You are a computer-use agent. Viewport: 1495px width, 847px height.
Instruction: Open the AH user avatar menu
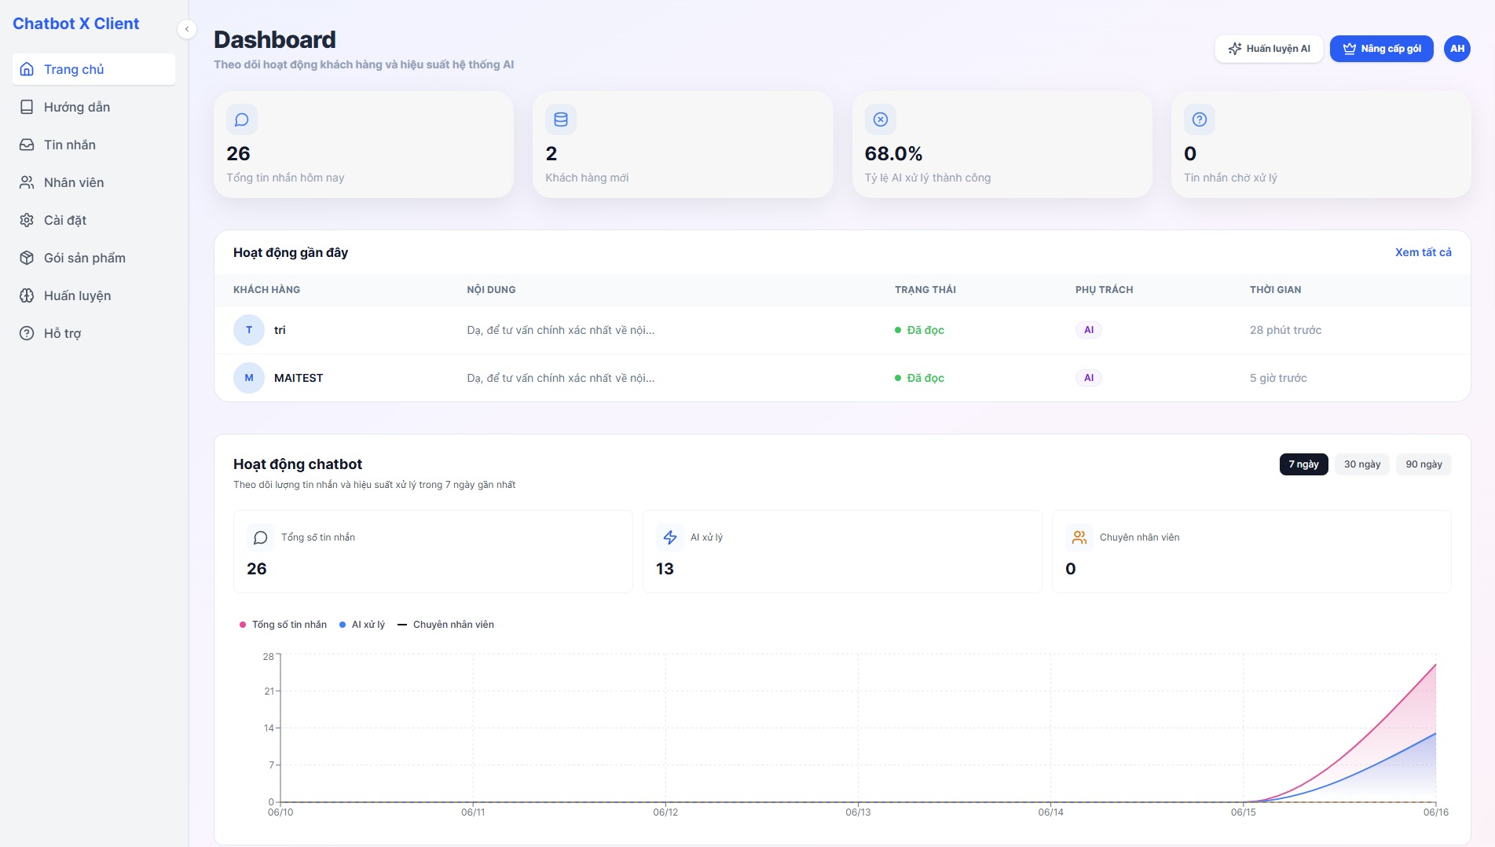1457,49
